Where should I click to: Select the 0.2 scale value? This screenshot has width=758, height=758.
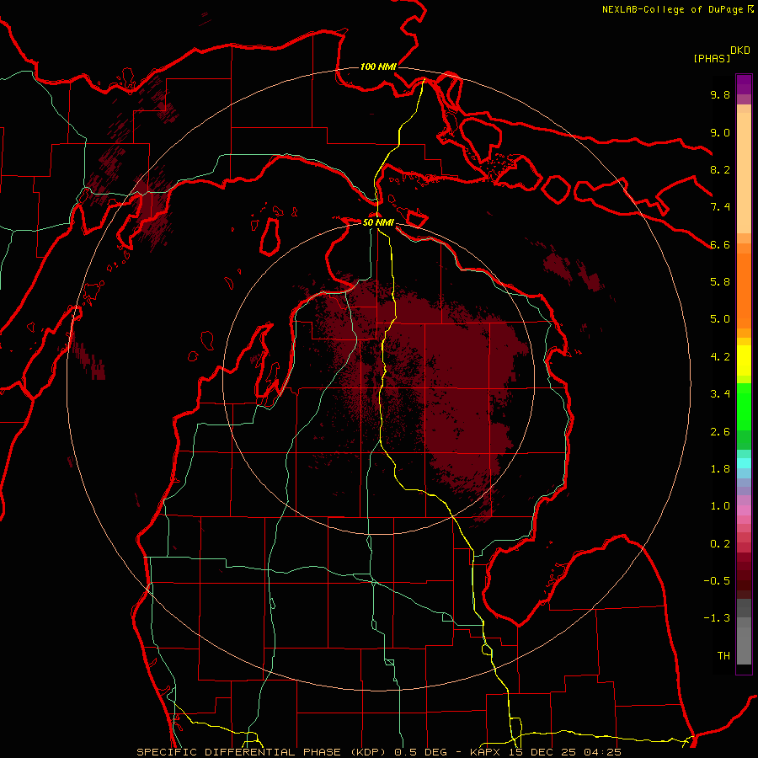(x=720, y=544)
